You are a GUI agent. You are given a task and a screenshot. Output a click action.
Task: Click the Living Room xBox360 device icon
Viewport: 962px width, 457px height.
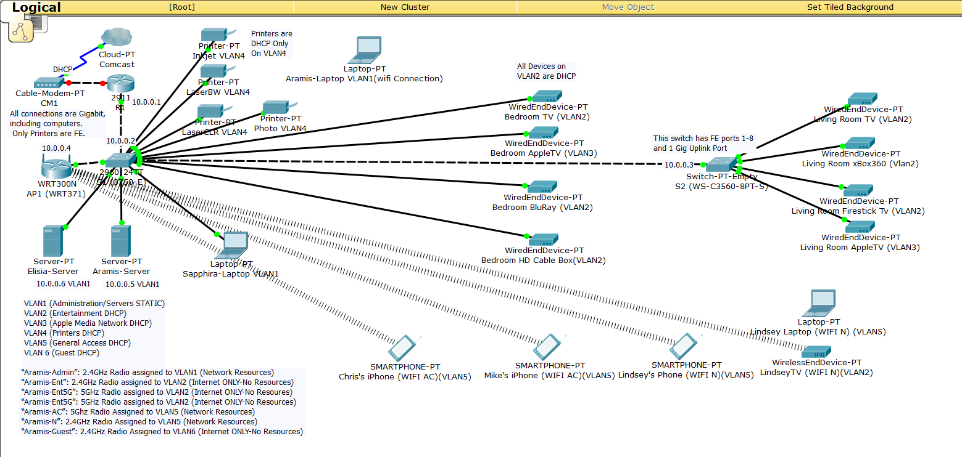point(859,143)
